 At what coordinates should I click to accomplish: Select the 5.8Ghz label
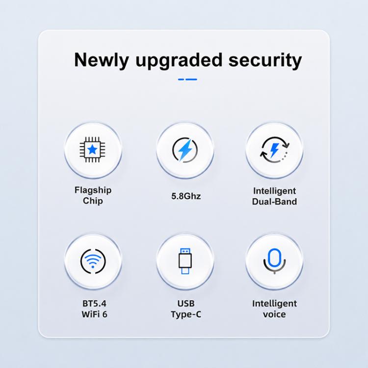186,196
